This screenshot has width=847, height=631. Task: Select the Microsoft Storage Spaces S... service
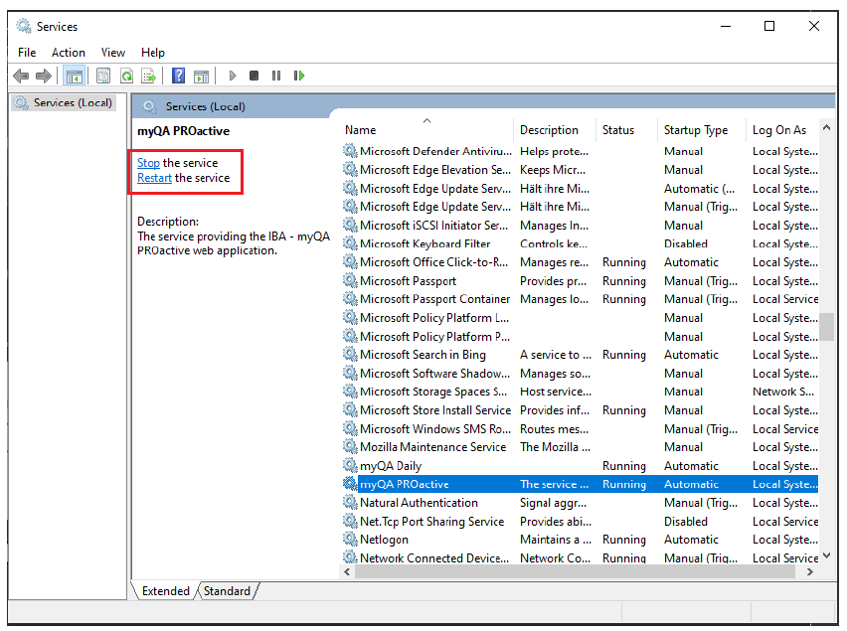(x=581, y=392)
